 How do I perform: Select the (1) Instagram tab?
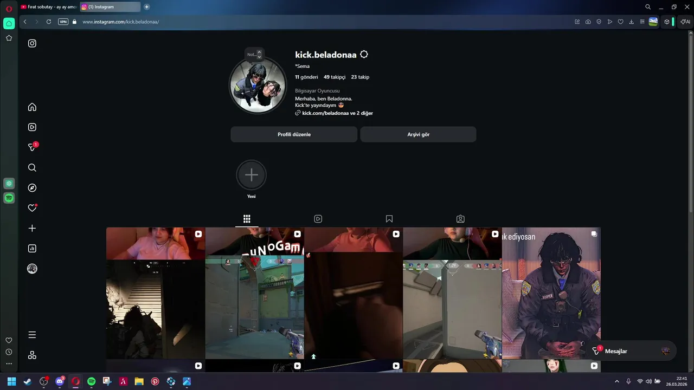tap(110, 7)
